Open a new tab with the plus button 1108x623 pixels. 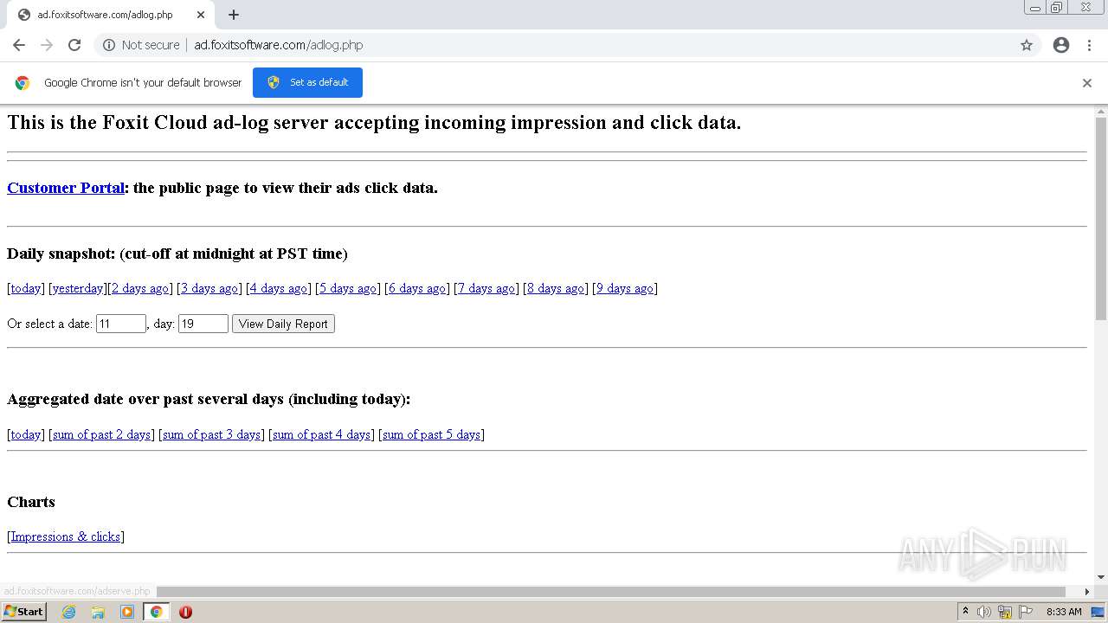pos(234,15)
